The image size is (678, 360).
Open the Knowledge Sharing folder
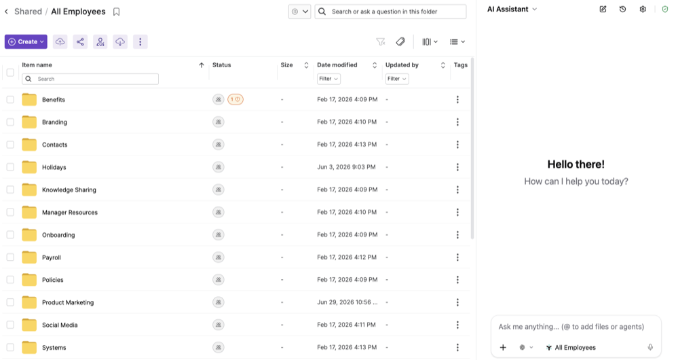pos(69,190)
